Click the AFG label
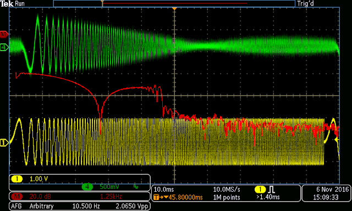The image size is (352, 211). (x=16, y=206)
